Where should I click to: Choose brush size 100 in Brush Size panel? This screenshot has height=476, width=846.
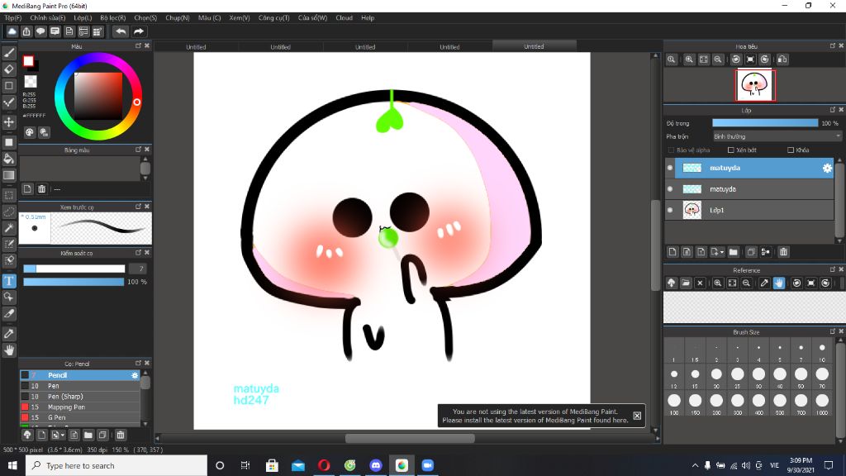[x=674, y=400]
